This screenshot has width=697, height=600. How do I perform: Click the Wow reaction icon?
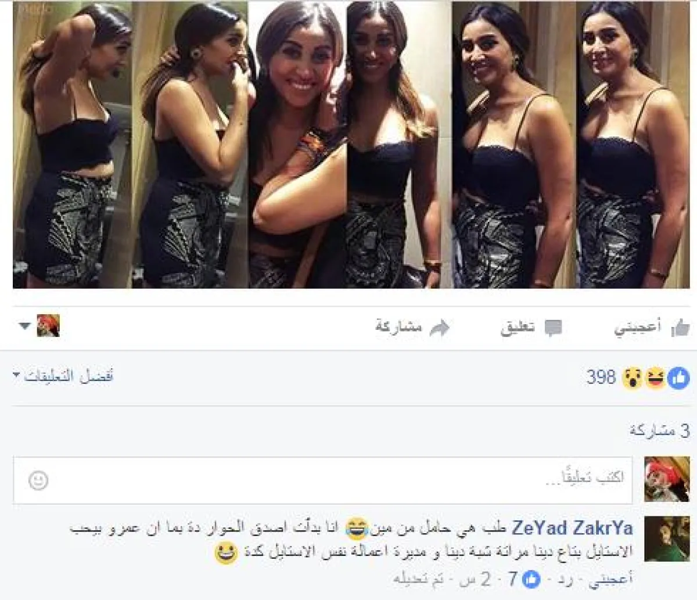(633, 378)
